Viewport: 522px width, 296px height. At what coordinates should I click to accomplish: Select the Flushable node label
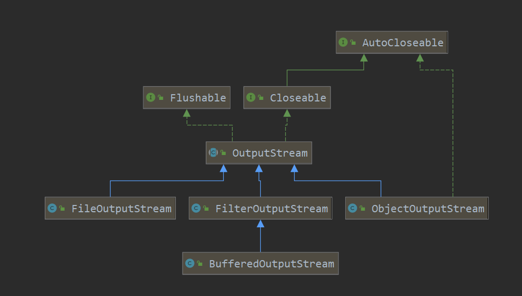(198, 98)
